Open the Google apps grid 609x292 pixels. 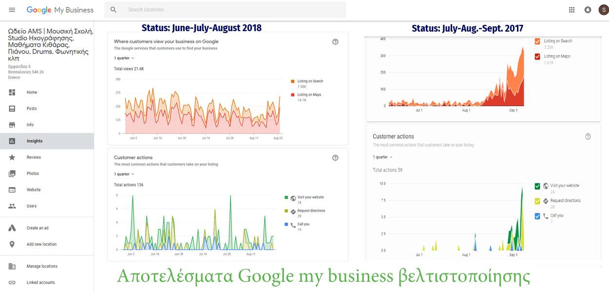point(571,10)
